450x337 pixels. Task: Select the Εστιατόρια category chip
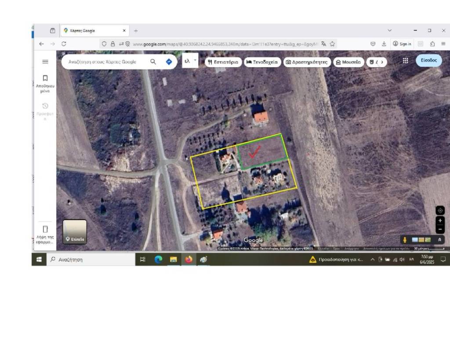[x=223, y=62]
